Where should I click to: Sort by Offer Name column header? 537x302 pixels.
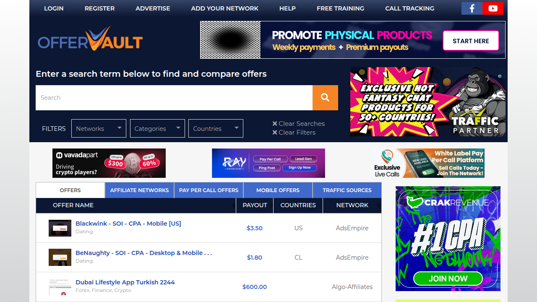point(136,205)
